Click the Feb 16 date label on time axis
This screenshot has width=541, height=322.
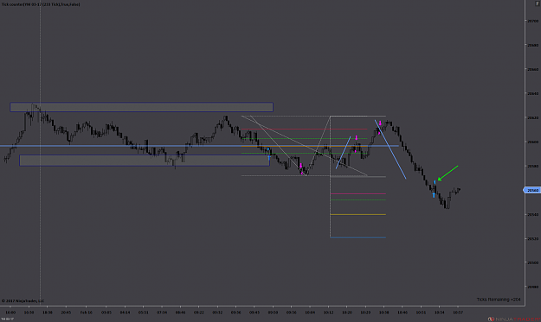pyautogui.click(x=87, y=313)
